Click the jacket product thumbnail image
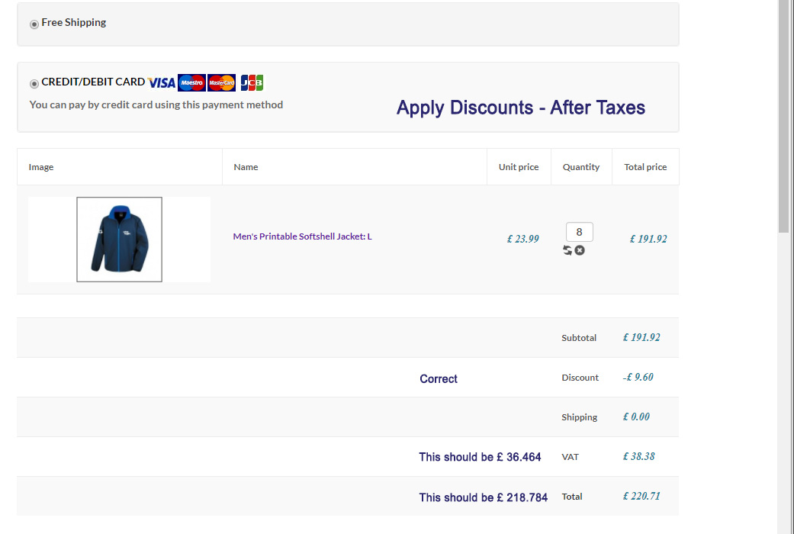The image size is (794, 534). click(x=119, y=240)
